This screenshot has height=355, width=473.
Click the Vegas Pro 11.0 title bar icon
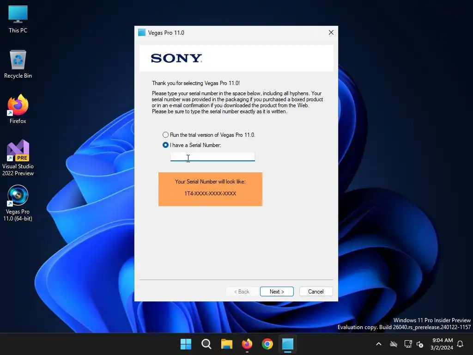click(x=142, y=33)
